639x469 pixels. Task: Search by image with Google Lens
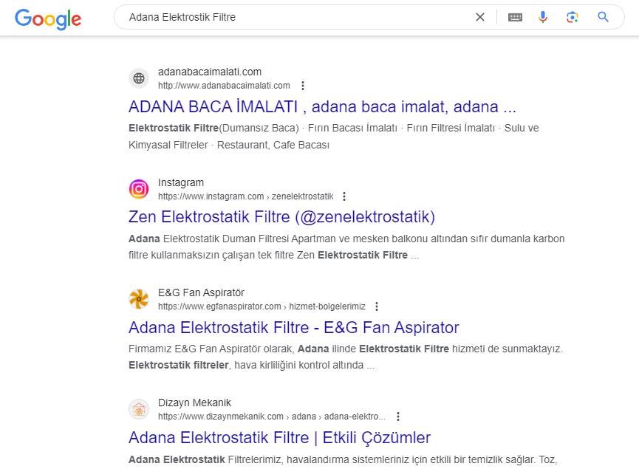coord(573,17)
